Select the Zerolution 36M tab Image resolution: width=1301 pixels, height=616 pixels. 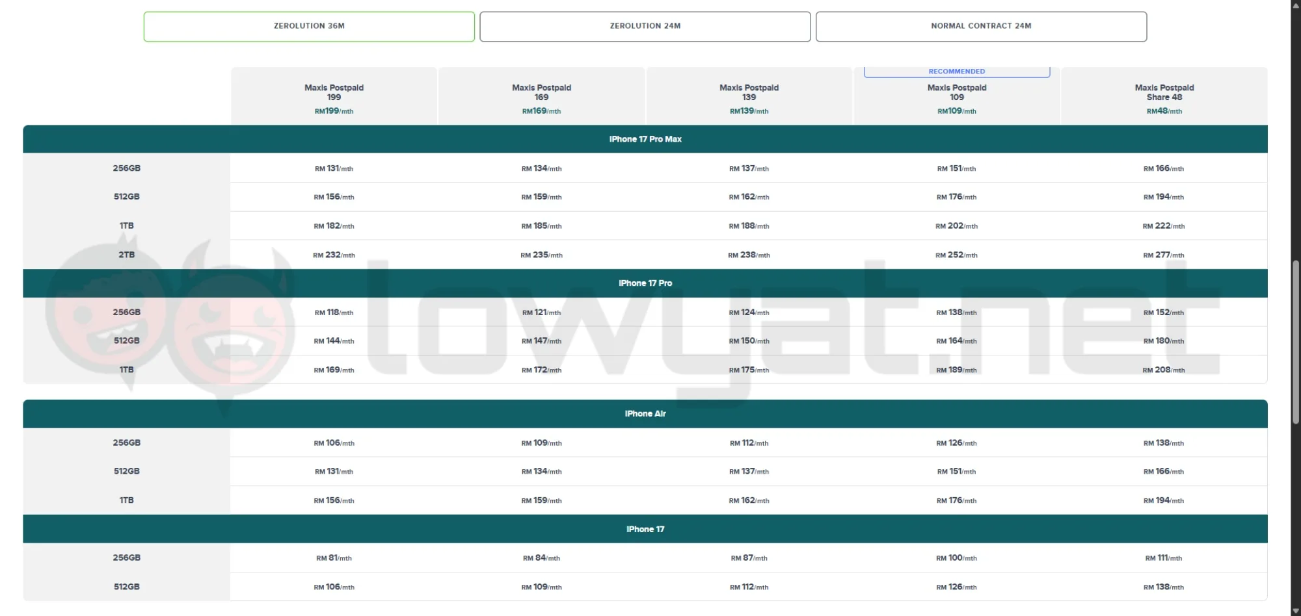click(x=309, y=27)
